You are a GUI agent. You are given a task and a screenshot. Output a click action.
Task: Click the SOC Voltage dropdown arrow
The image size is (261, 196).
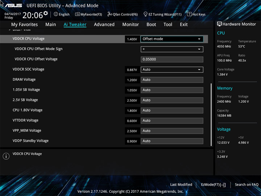[199, 70]
